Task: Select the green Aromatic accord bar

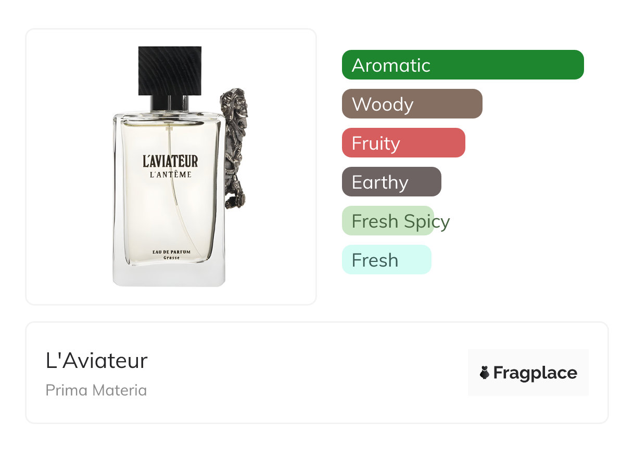Action: tap(463, 65)
